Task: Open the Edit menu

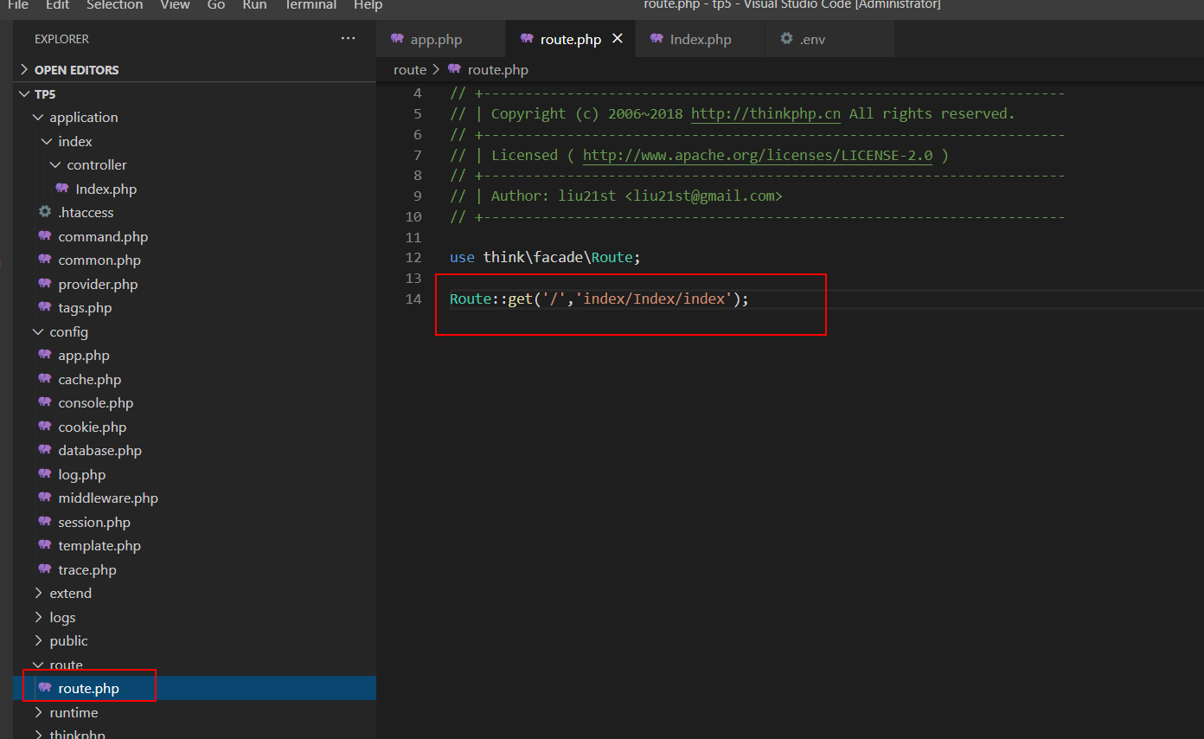Action: point(58,5)
